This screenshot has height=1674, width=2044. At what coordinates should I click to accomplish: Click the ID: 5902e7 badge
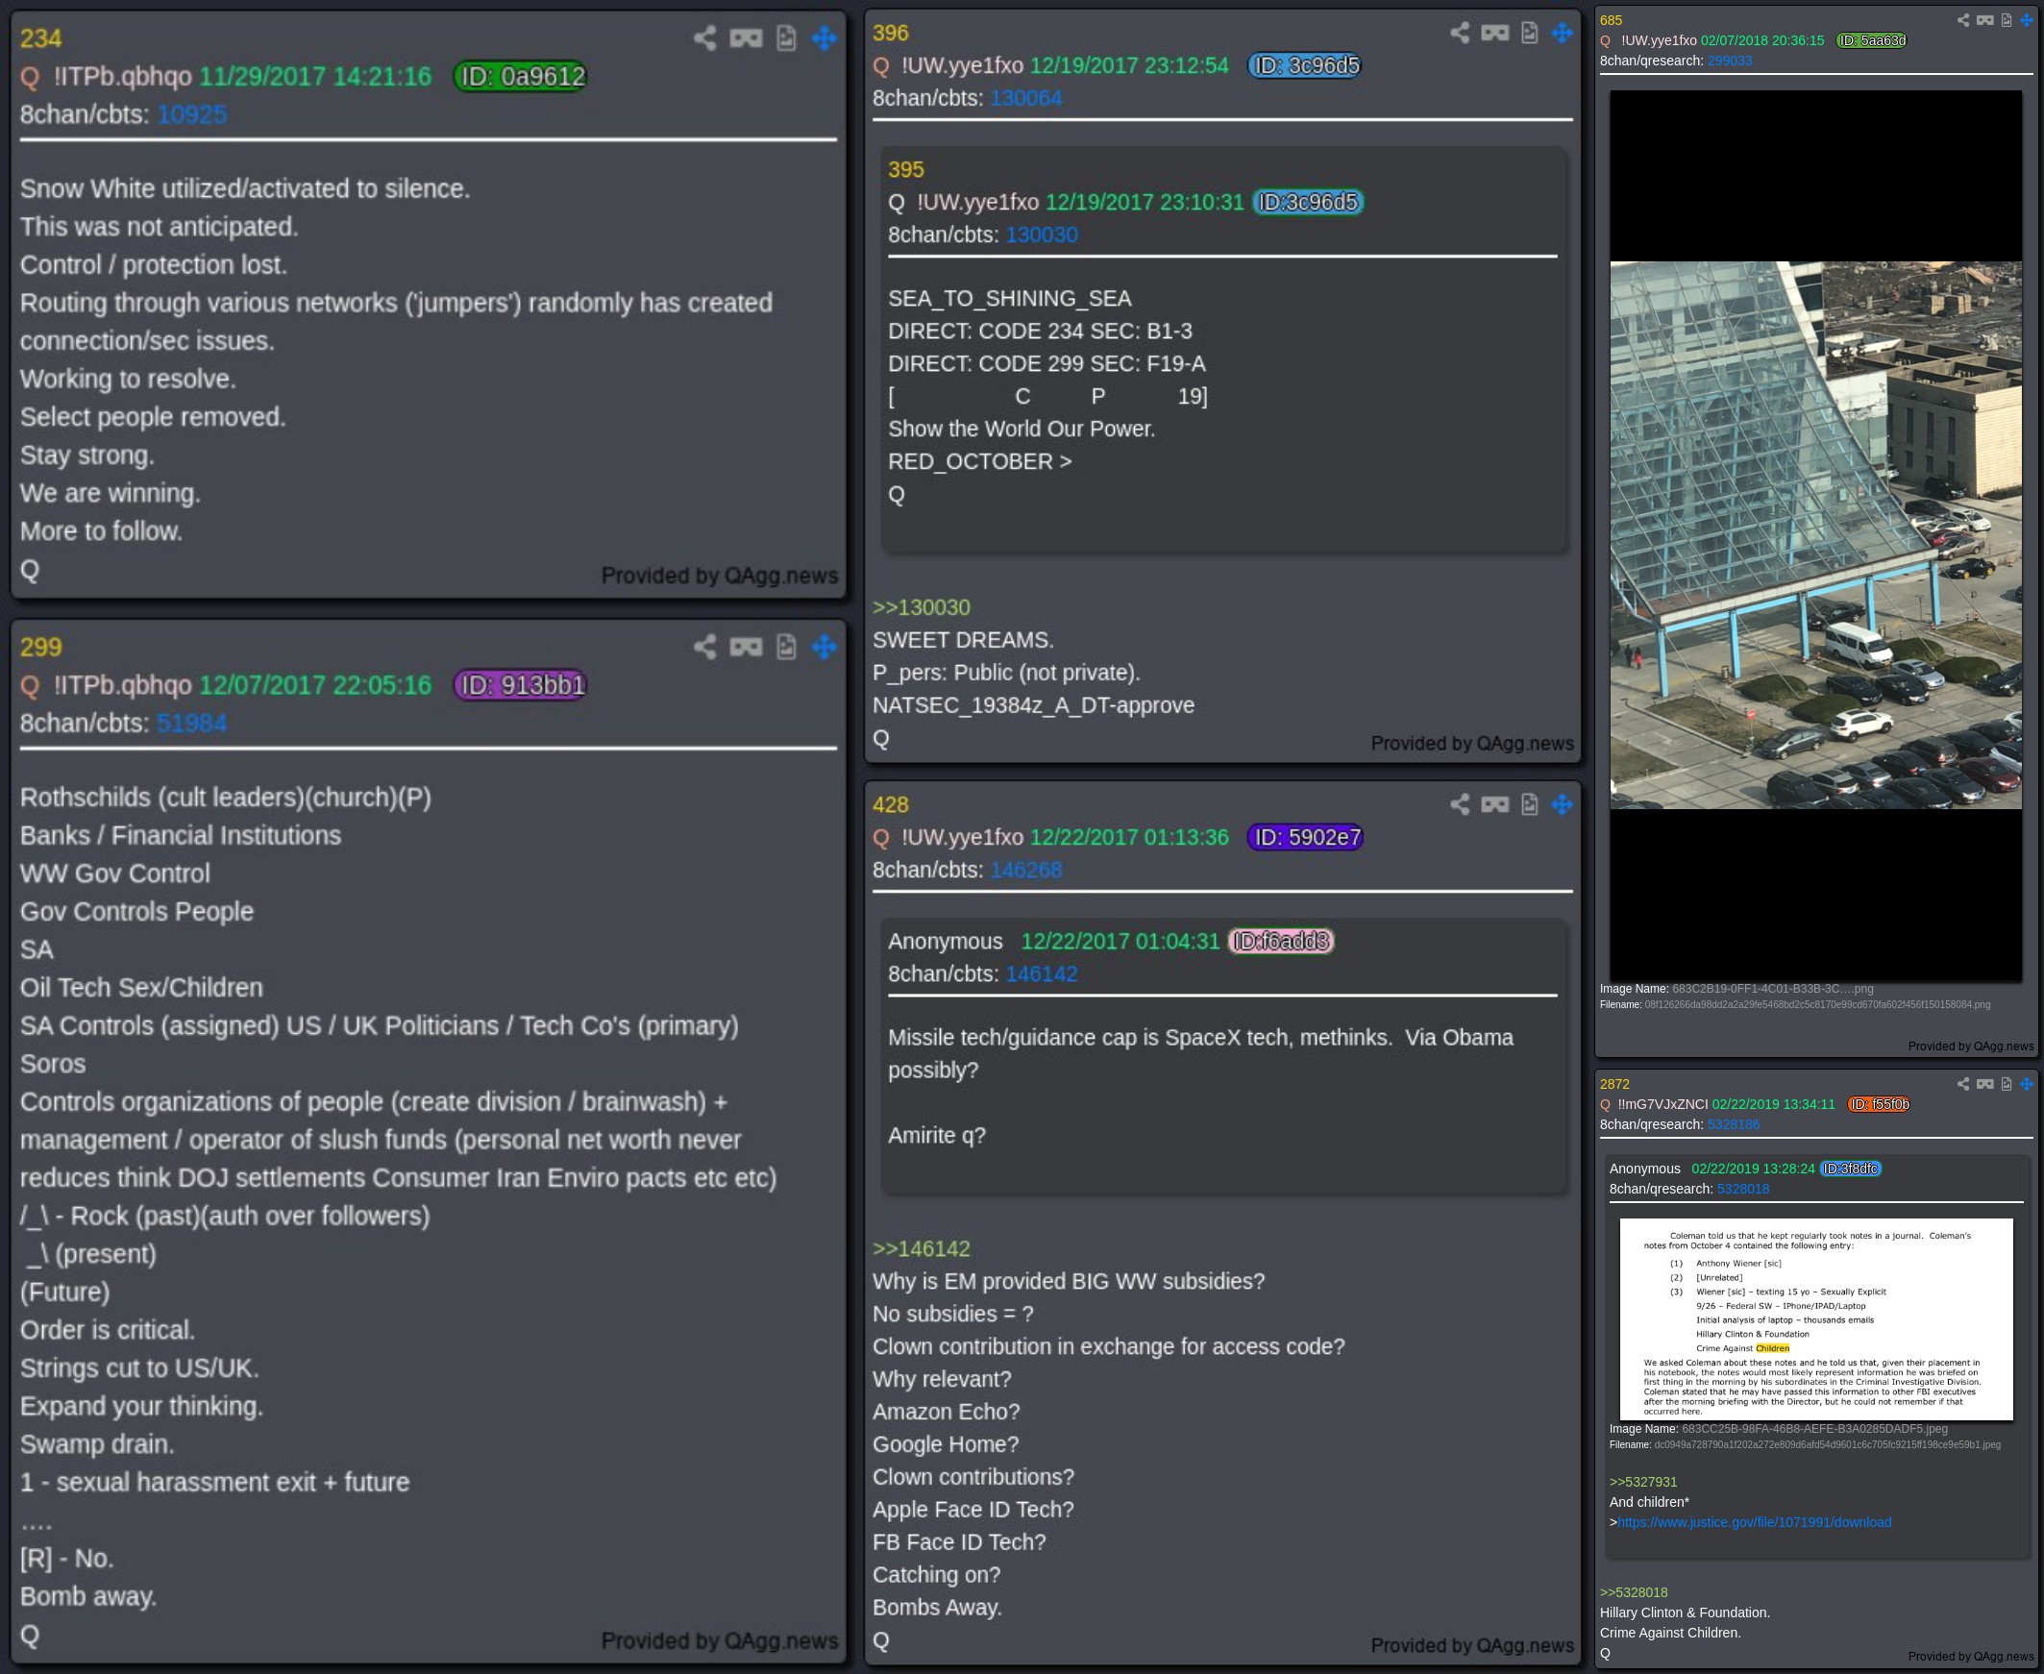pos(1304,837)
